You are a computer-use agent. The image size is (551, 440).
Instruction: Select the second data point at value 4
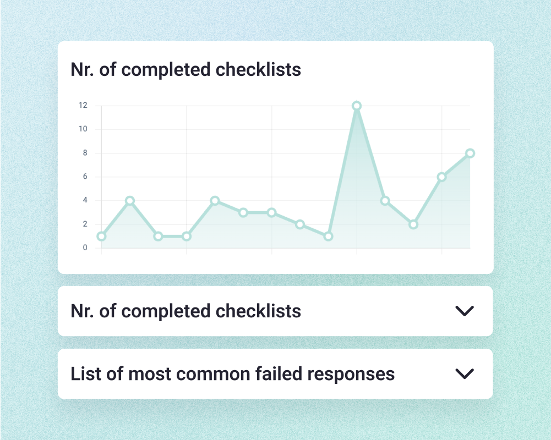point(130,201)
